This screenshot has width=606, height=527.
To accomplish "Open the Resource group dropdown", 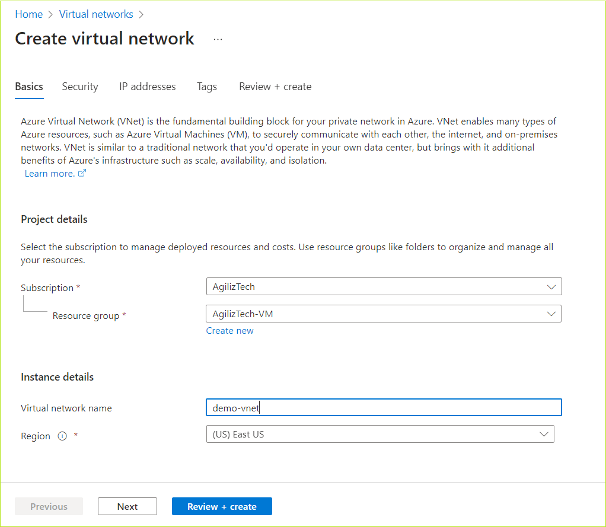I will (384, 313).
